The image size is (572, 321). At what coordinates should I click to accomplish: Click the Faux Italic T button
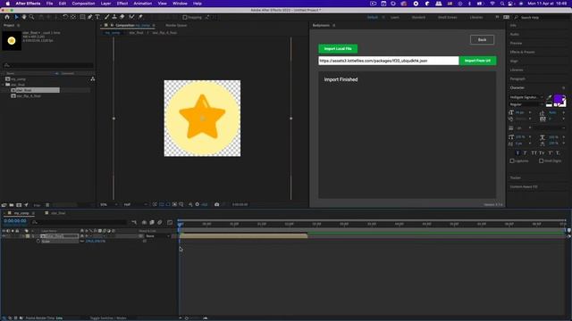click(x=526, y=152)
